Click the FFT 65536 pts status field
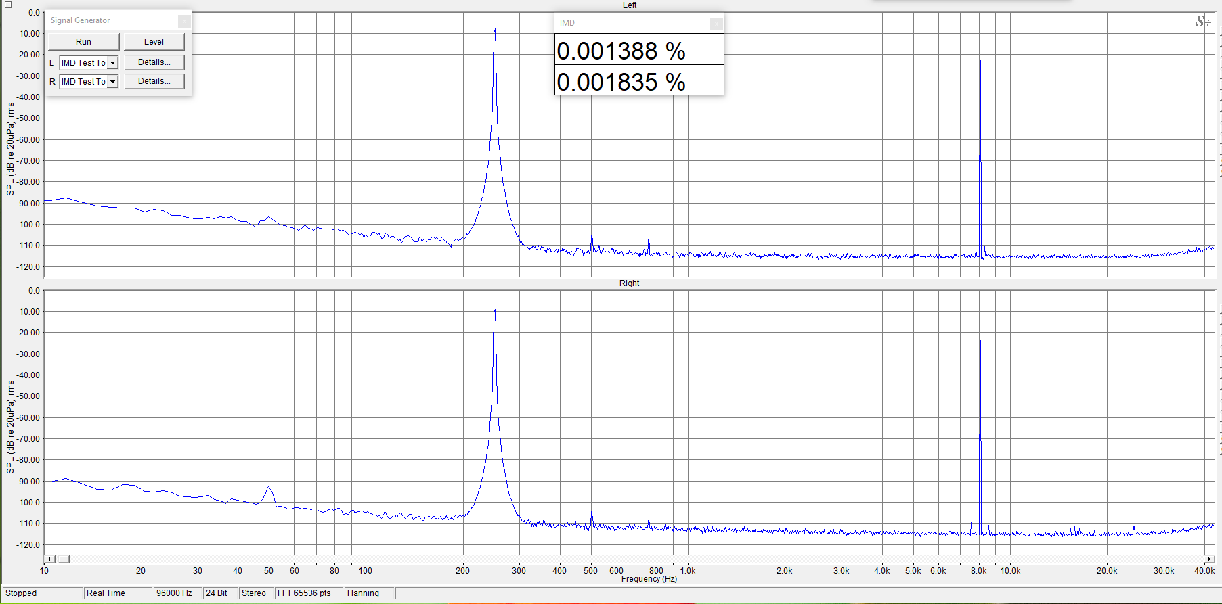Viewport: 1222px width, 604px height. 304,593
